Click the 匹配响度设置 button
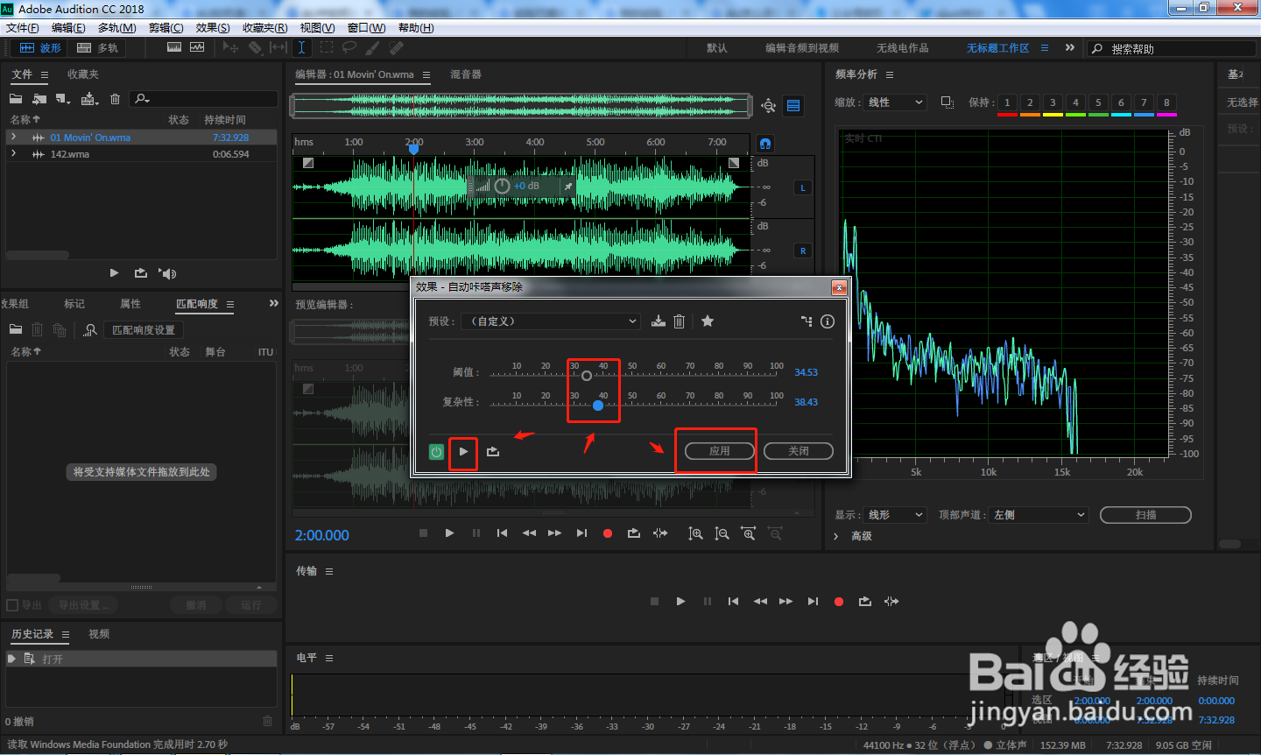The width and height of the screenshot is (1261, 755). (x=144, y=330)
